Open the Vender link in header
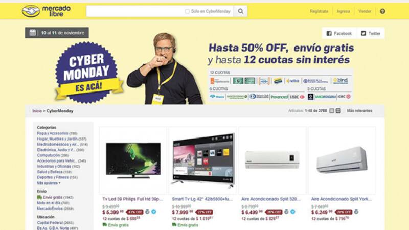The image size is (409, 230). tap(365, 11)
